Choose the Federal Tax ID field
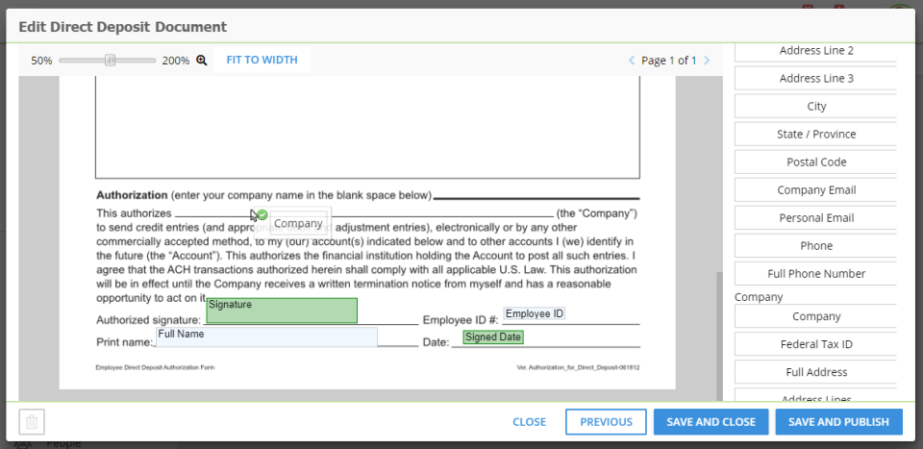The image size is (923, 449). pyautogui.click(x=816, y=344)
